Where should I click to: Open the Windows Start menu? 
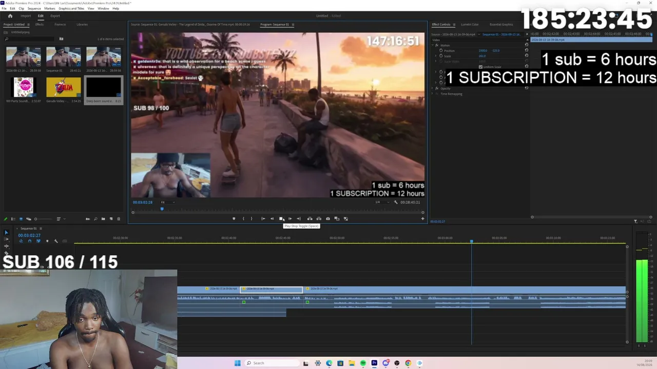click(237, 363)
